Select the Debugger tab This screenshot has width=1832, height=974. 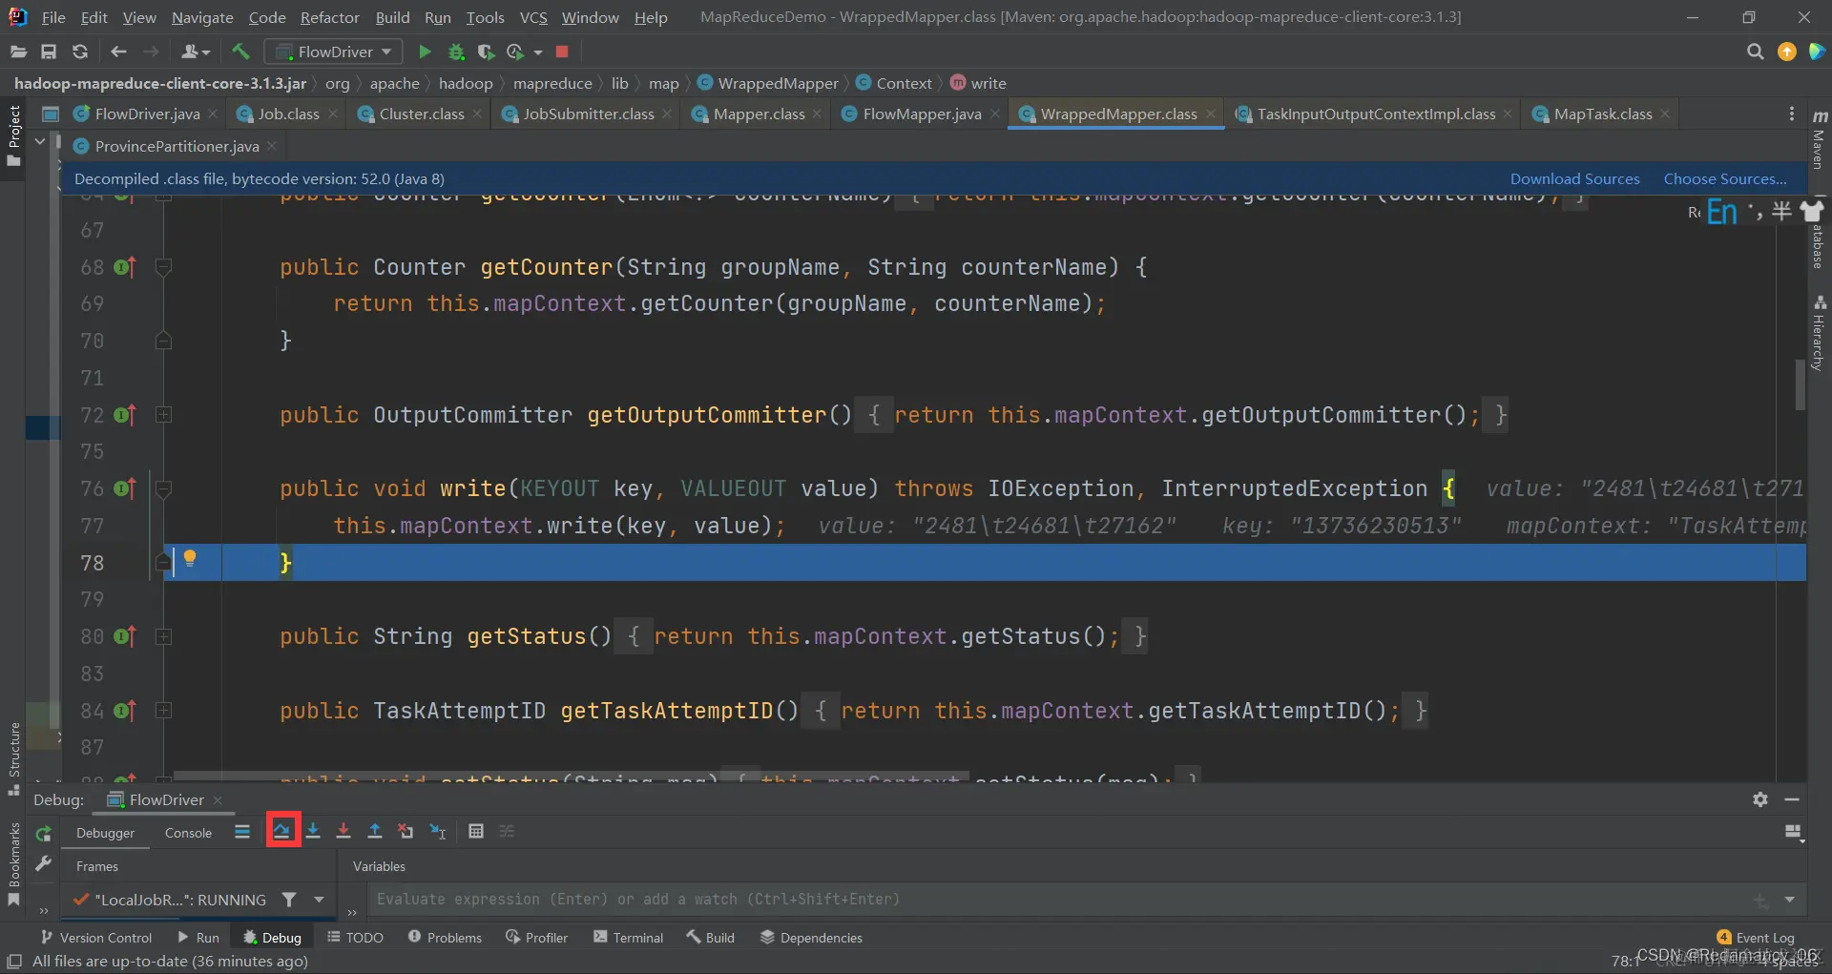[105, 833]
